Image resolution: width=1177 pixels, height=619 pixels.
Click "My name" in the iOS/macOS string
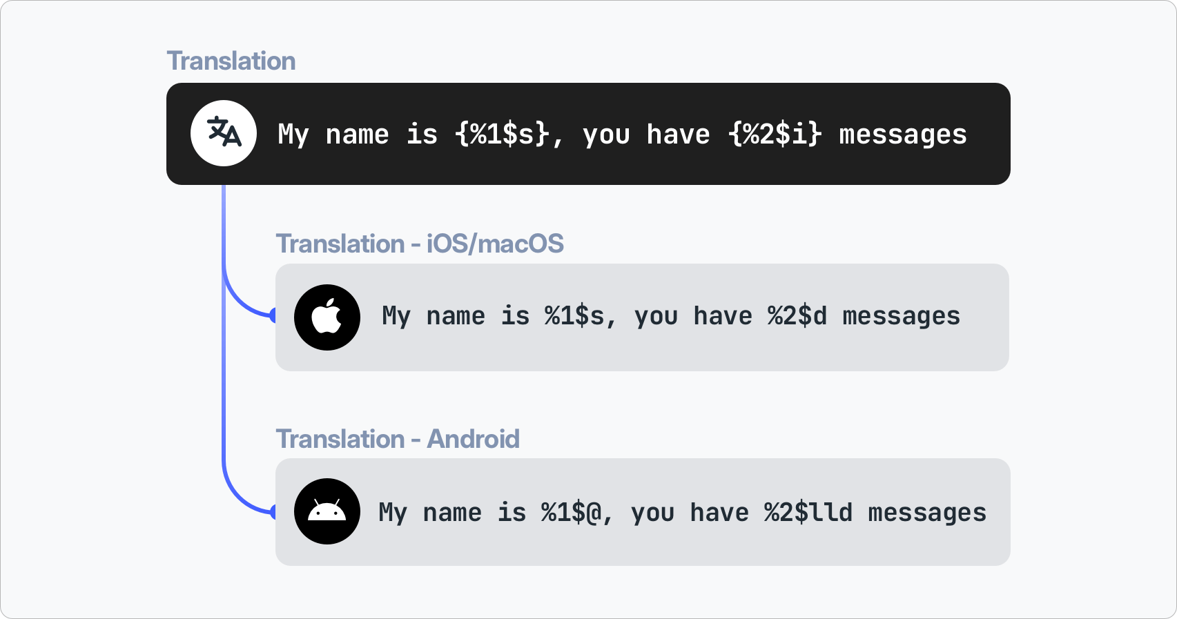pyautogui.click(x=433, y=316)
